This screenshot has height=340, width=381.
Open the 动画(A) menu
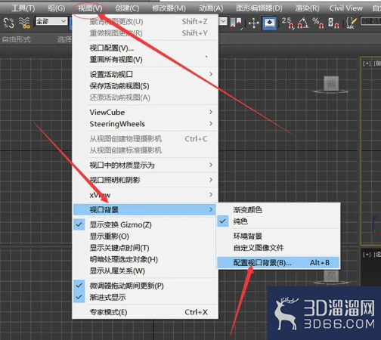point(211,8)
